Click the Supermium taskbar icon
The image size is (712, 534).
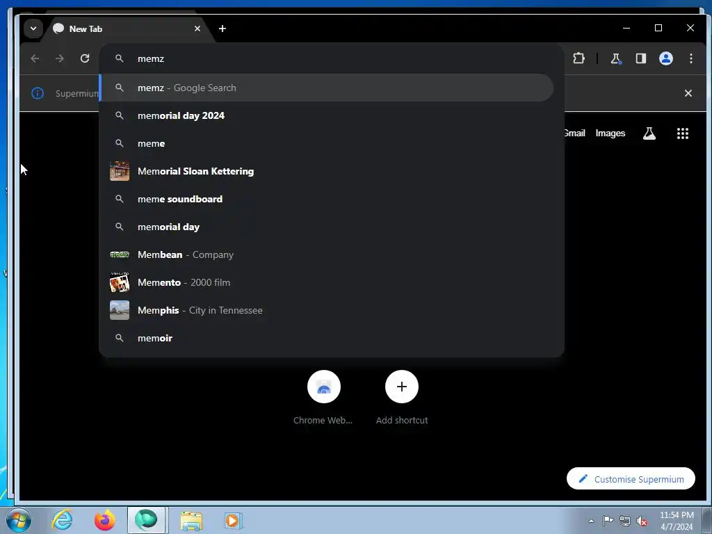[146, 520]
